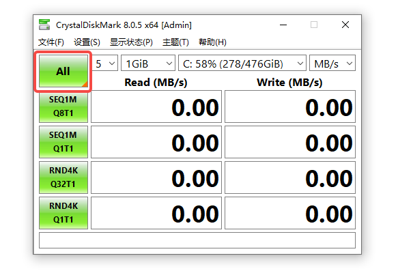This screenshot has width=398, height=271.
Task: Open the 设置(S) menu
Action: [87, 42]
